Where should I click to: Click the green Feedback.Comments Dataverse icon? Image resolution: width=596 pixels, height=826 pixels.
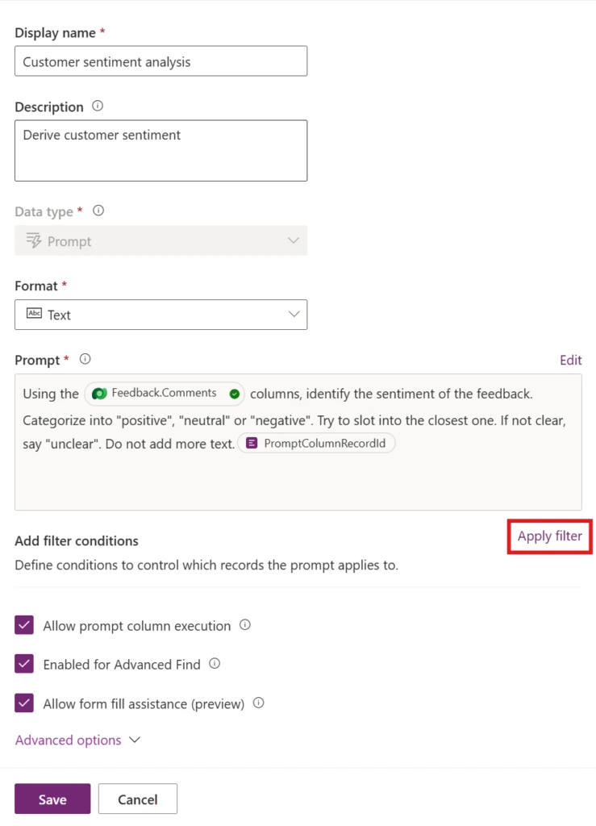pyautogui.click(x=99, y=394)
